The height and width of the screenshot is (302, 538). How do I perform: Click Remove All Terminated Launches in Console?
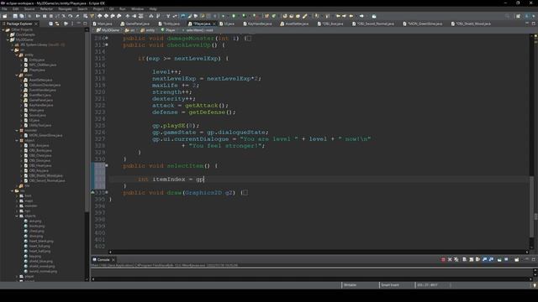click(x=456, y=259)
